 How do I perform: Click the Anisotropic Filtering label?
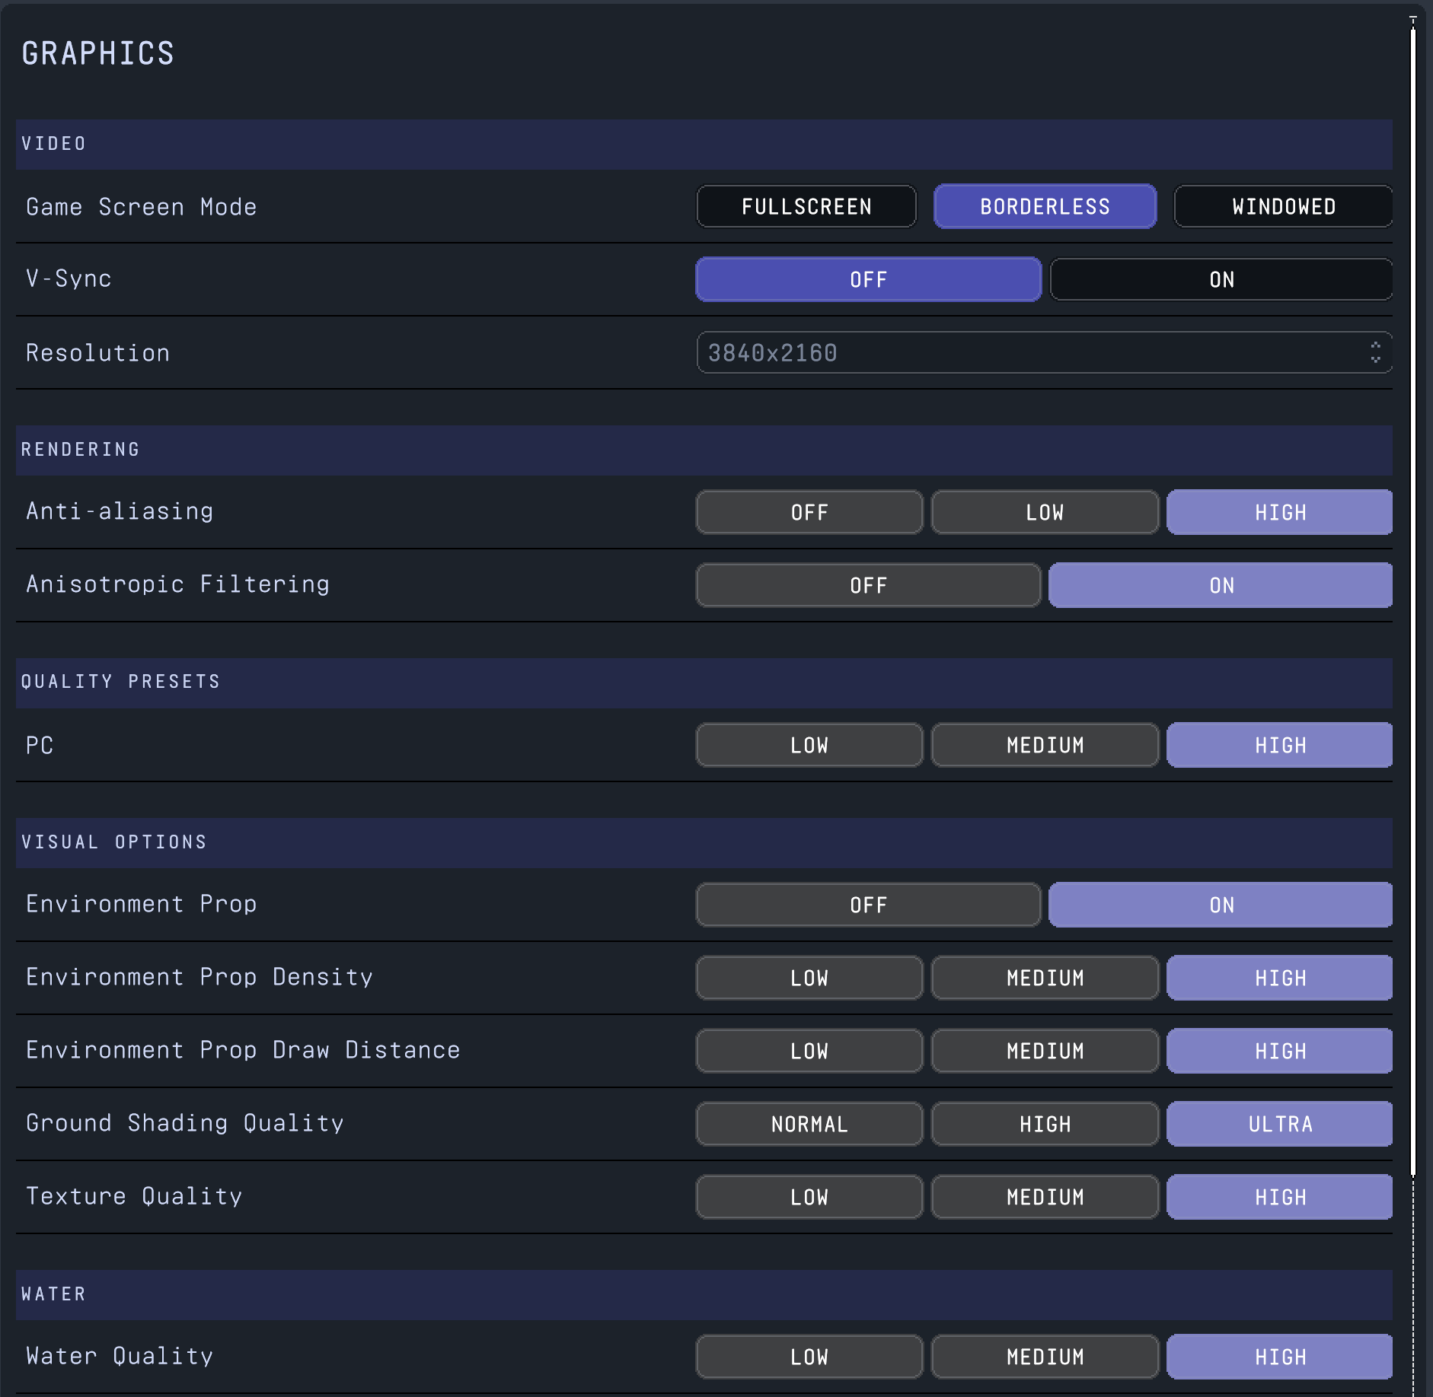(177, 584)
